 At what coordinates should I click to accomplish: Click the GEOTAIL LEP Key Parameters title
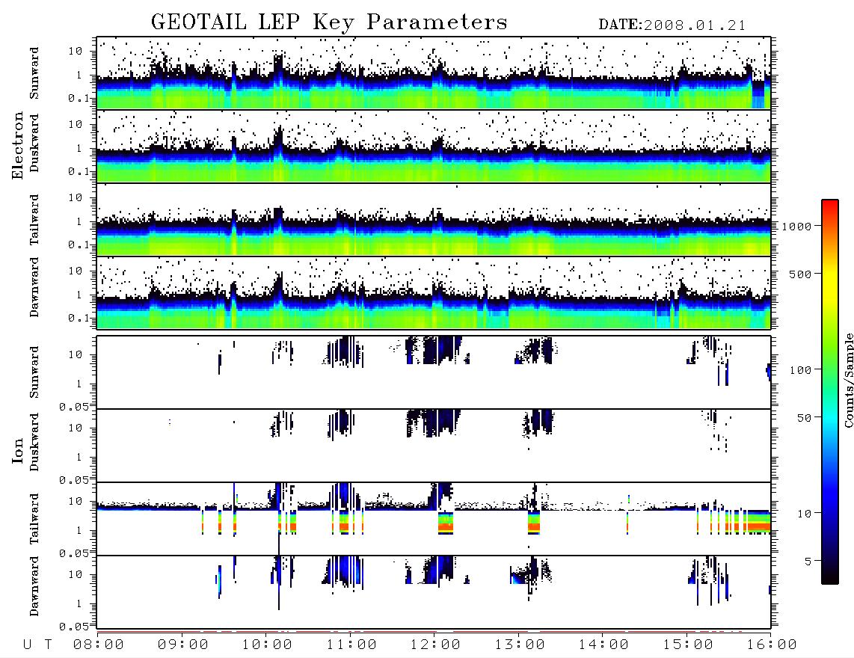coord(329,22)
